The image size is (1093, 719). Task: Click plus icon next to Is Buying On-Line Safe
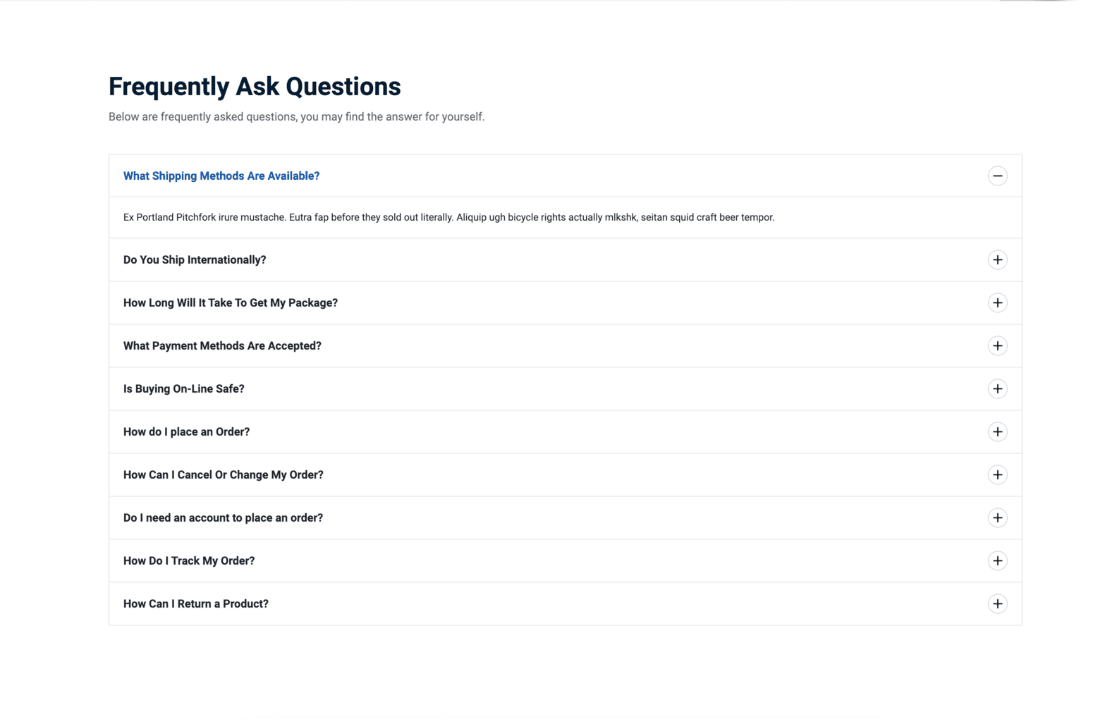tap(997, 389)
